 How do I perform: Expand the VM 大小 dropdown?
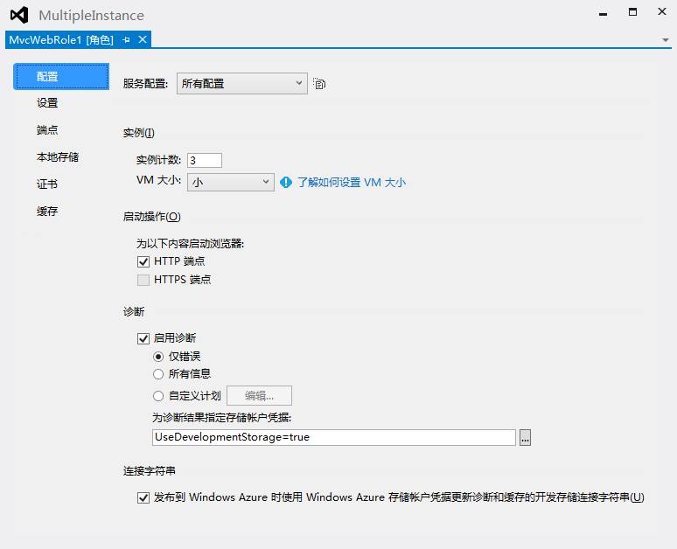[x=231, y=182]
